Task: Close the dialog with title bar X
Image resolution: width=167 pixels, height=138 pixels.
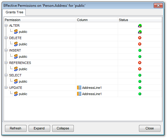Action: [x=158, y=5]
